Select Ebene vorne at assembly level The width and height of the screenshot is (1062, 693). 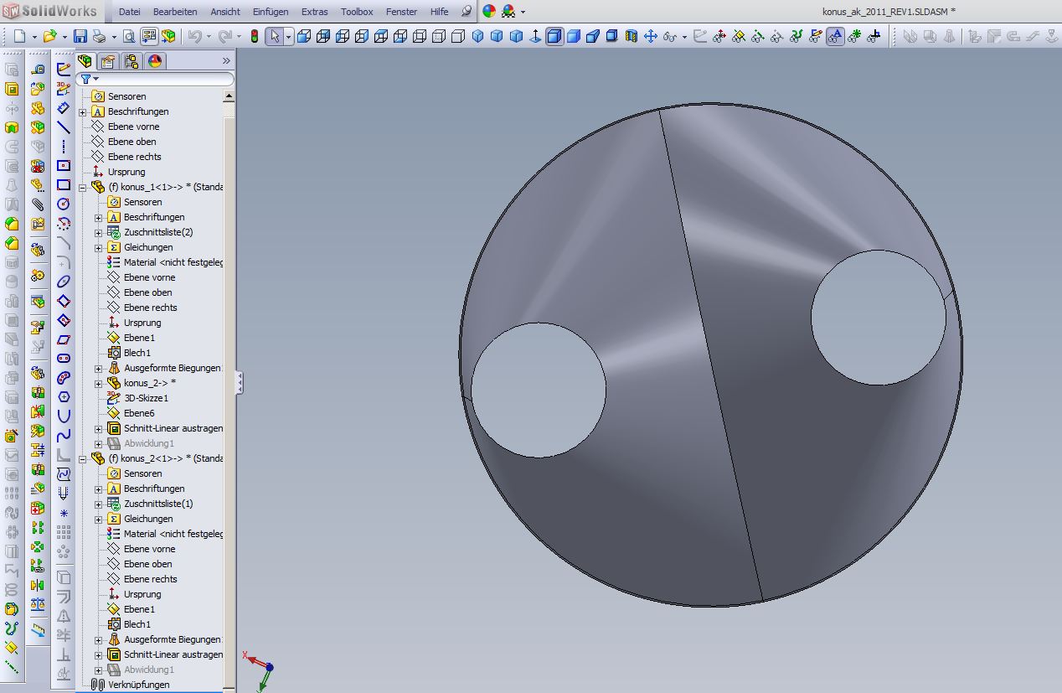[x=133, y=127]
